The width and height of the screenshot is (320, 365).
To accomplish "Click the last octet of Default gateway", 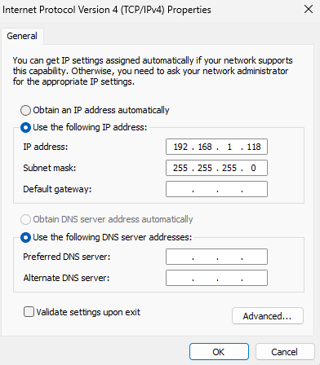I will 255,189.
